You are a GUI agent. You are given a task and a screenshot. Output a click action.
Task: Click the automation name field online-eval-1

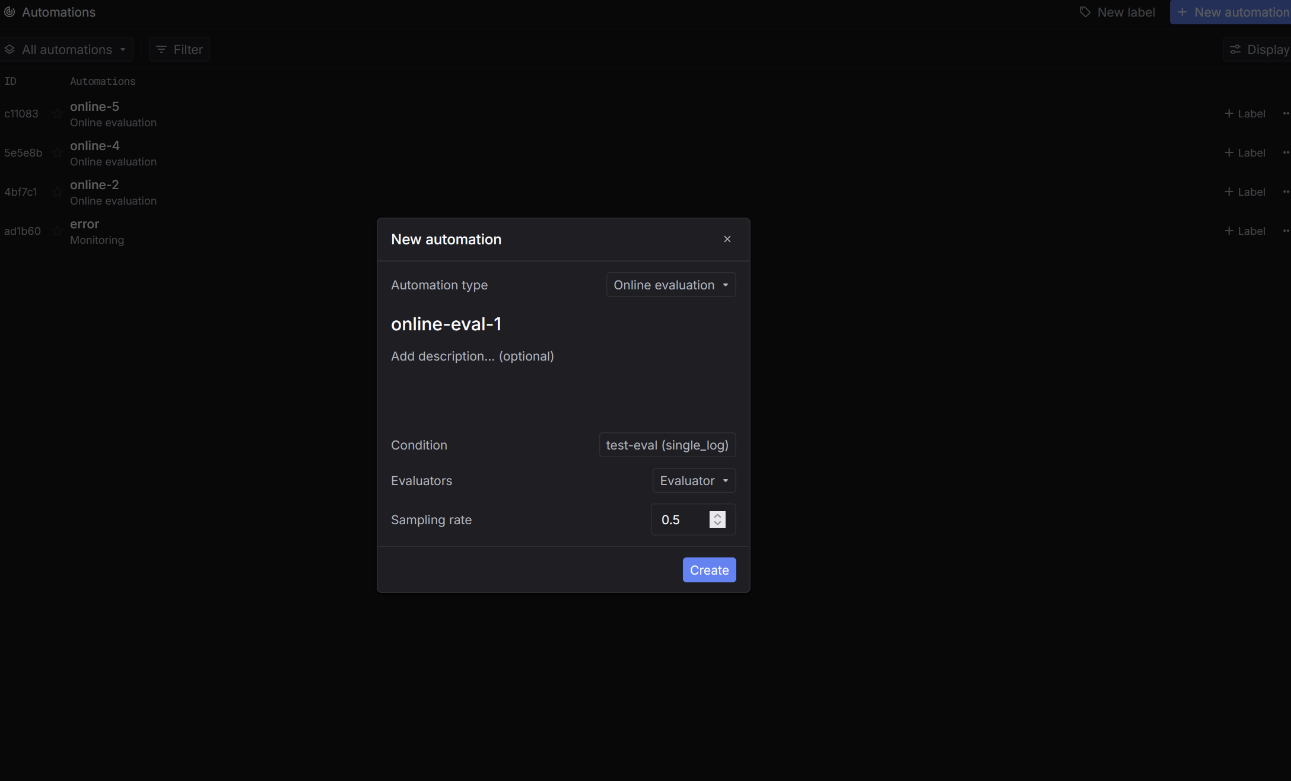coord(446,324)
